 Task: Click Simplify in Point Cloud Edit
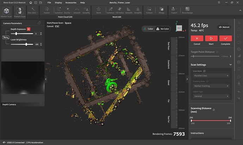coord(86,10)
